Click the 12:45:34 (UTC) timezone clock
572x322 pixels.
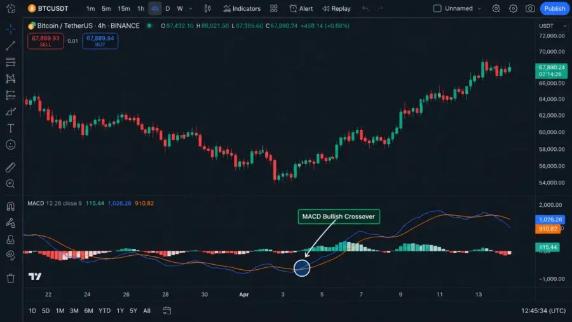543,311
